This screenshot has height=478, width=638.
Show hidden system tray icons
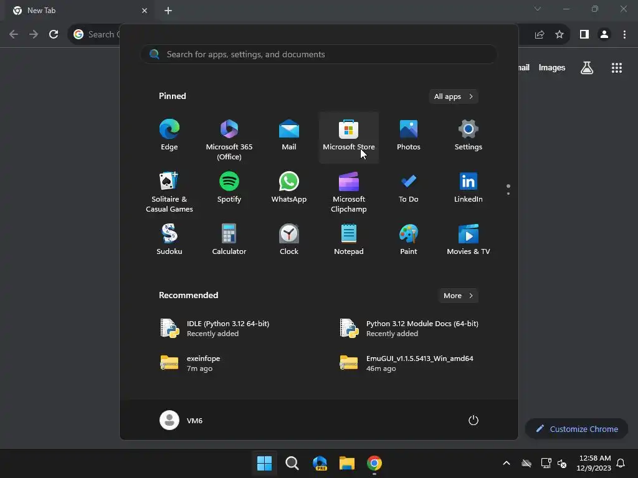507,463
